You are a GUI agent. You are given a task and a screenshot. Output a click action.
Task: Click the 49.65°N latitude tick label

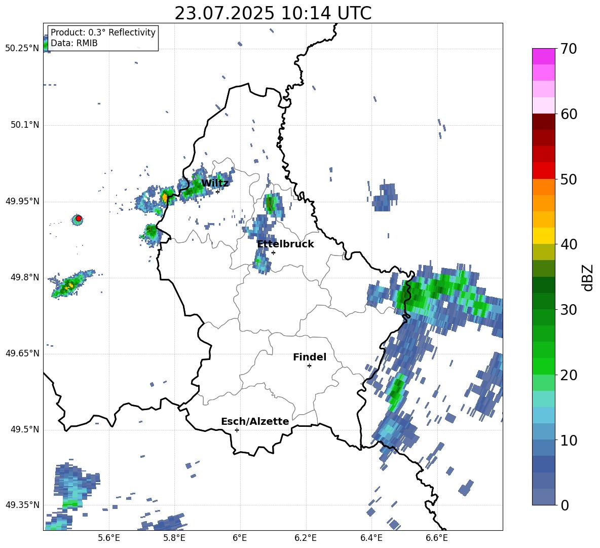pyautogui.click(x=22, y=353)
